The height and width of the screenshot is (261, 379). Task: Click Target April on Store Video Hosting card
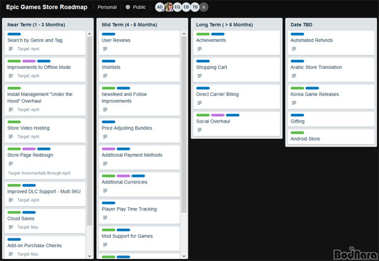(x=28, y=137)
